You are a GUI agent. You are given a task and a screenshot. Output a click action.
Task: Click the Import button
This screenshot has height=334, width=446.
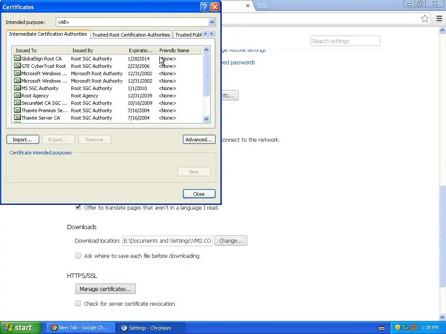(23, 140)
